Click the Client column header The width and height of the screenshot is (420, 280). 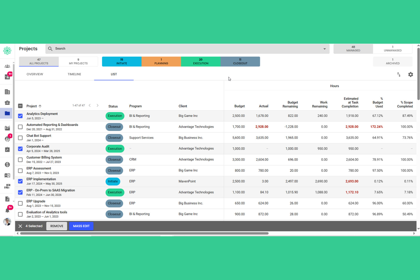tap(183, 106)
